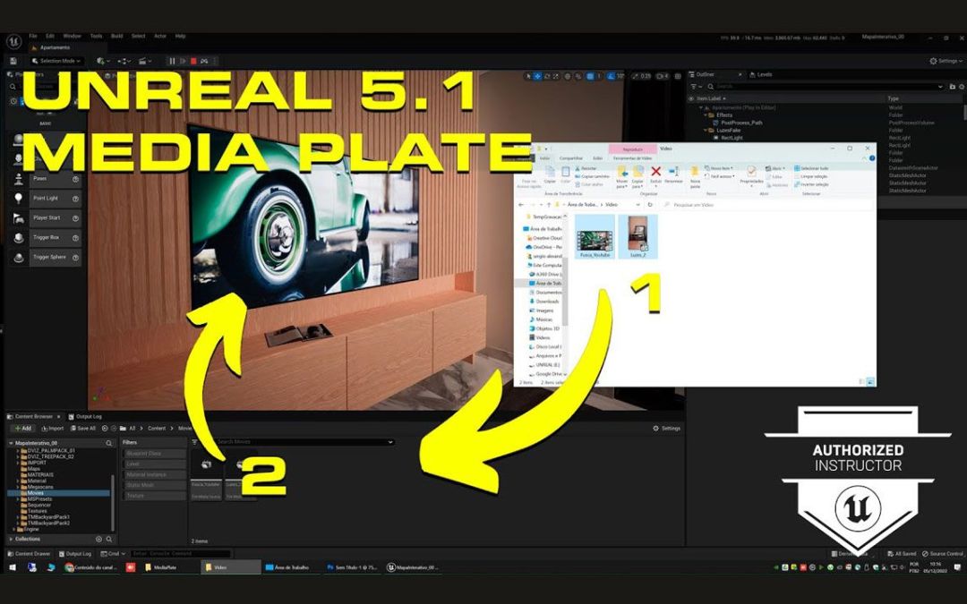Click the Add button in Content Browser
The height and width of the screenshot is (604, 967).
coord(22,429)
